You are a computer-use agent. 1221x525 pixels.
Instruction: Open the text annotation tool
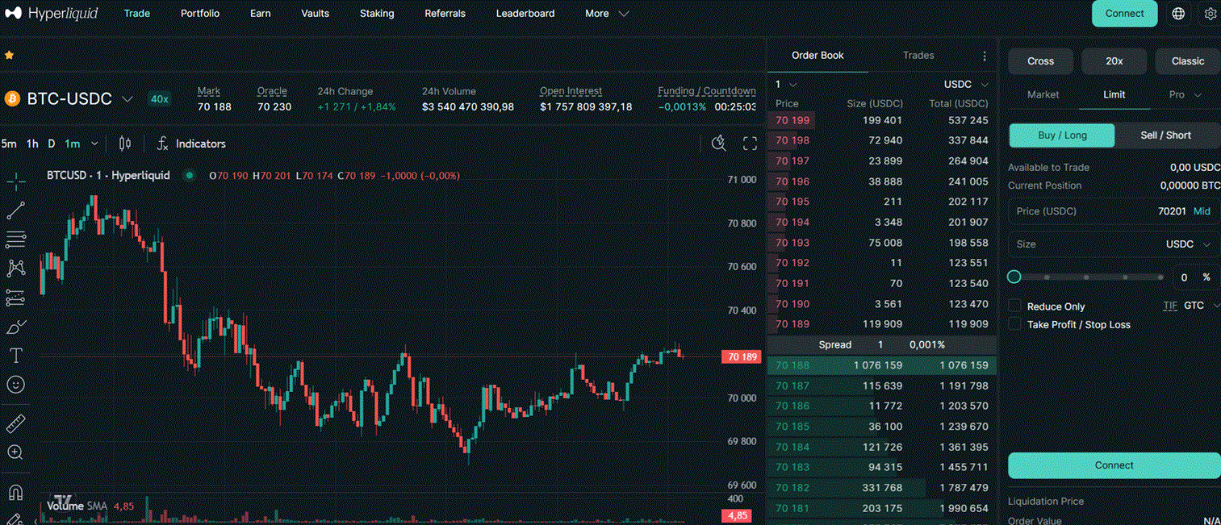coord(15,355)
